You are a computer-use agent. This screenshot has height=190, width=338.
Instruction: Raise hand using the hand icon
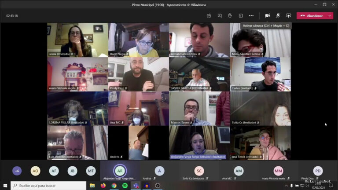[x=230, y=16]
